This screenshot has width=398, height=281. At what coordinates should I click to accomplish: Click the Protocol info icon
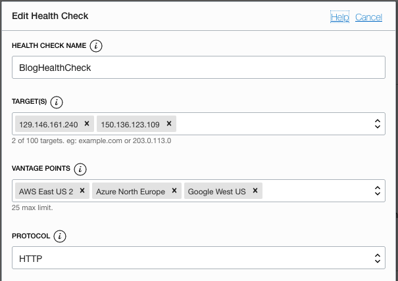coord(60,236)
